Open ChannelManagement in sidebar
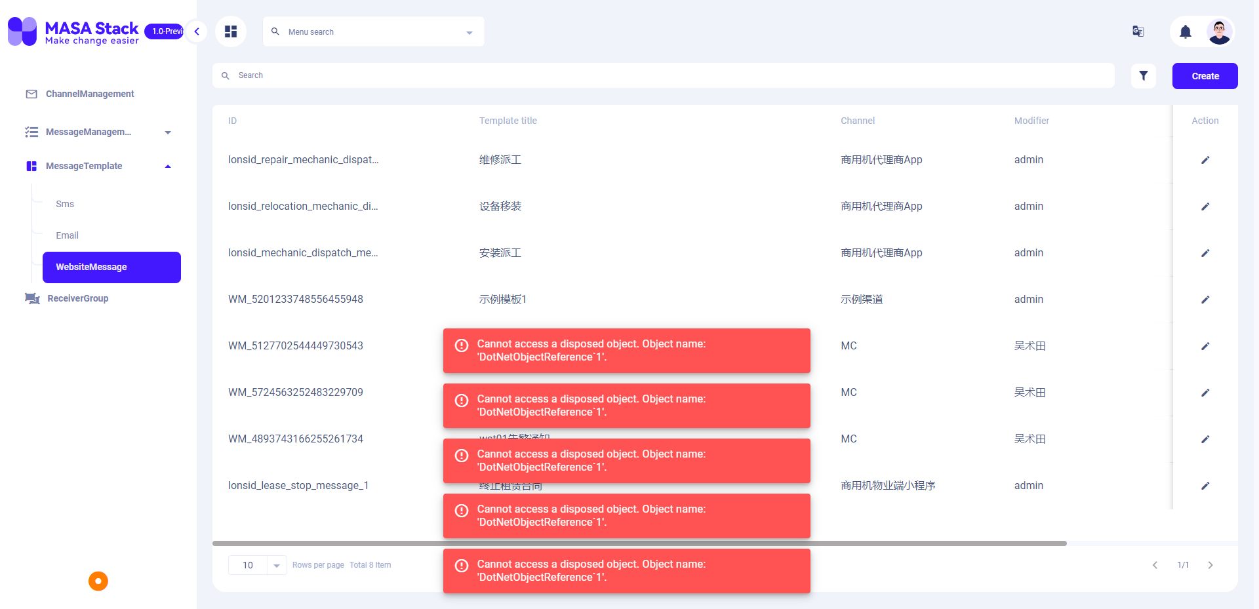The width and height of the screenshot is (1259, 609). [98, 94]
